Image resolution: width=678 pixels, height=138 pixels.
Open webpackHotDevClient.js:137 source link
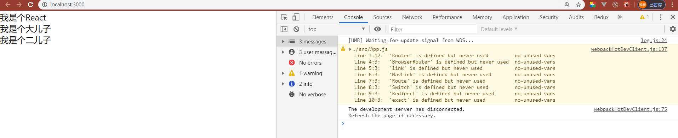pyautogui.click(x=629, y=49)
